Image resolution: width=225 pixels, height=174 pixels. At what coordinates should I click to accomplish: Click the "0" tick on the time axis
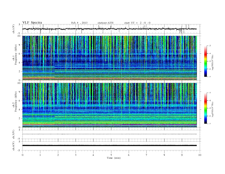tap(22, 155)
